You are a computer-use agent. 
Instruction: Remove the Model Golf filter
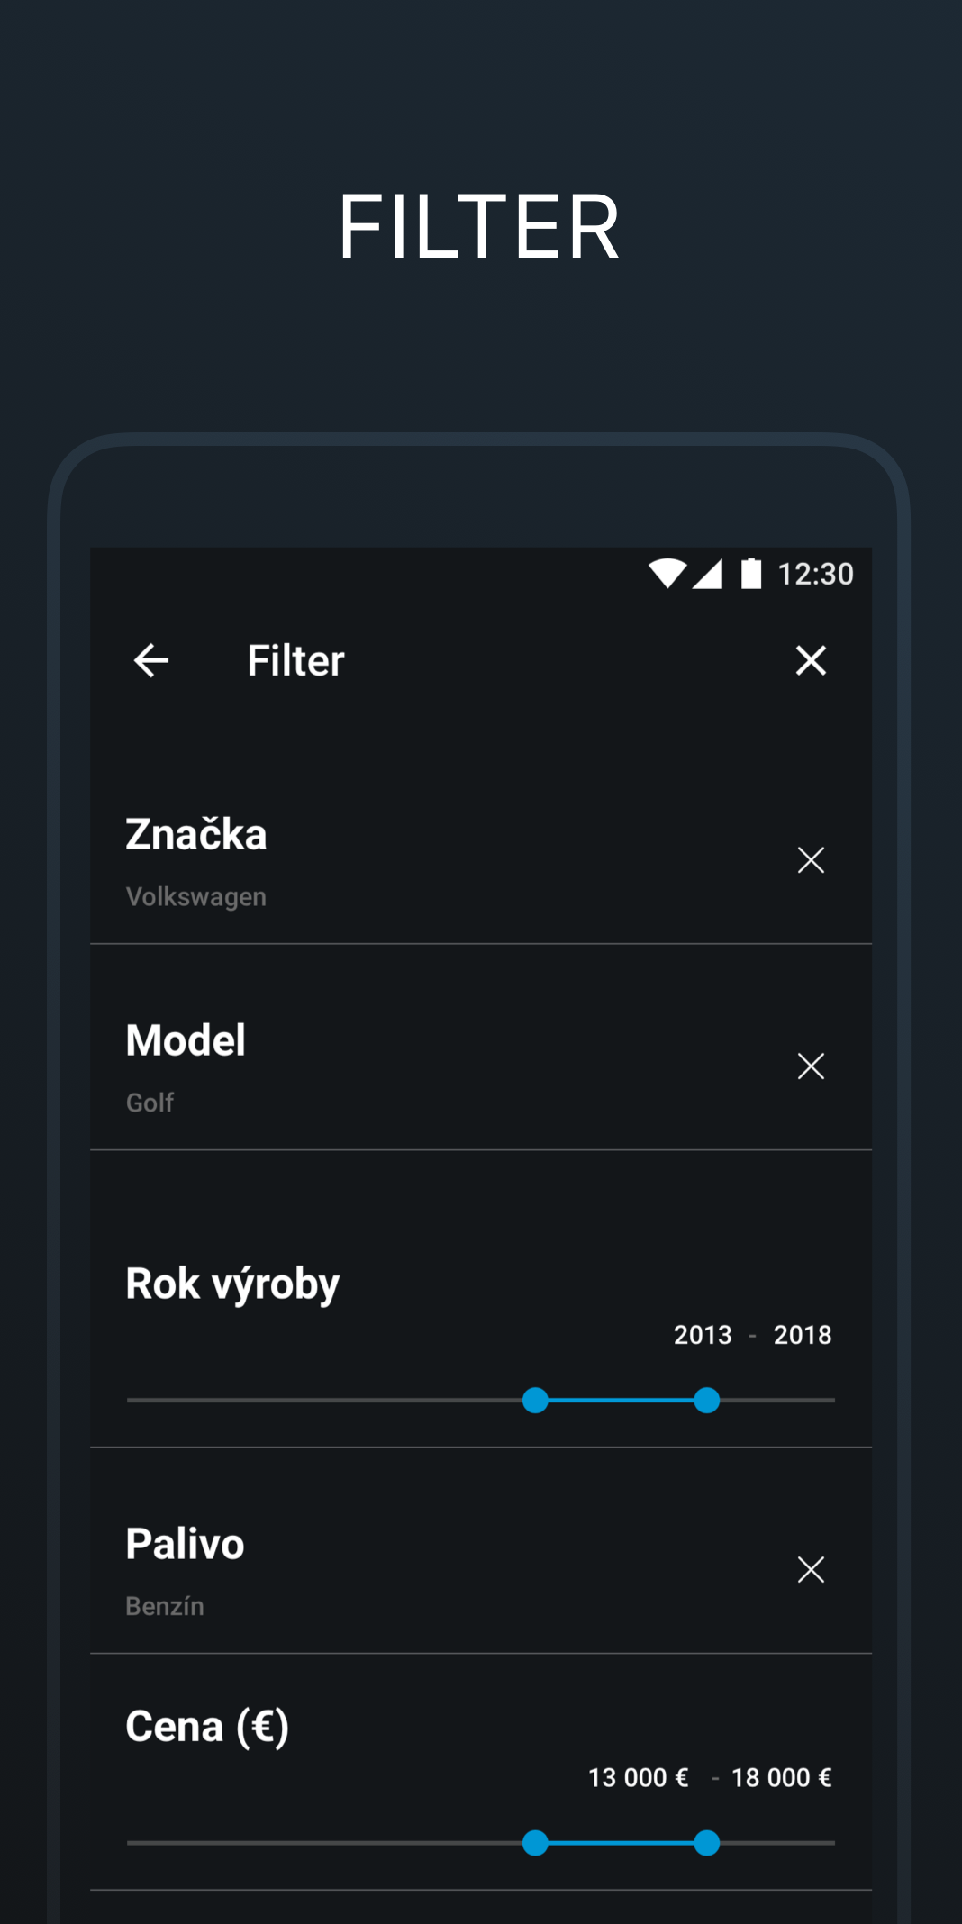(x=811, y=1066)
